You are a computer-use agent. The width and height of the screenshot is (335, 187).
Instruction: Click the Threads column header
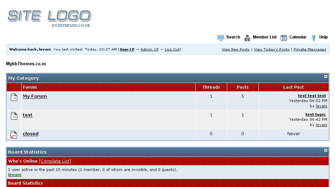click(x=211, y=87)
